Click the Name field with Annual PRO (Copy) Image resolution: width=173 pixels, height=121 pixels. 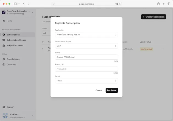pyautogui.click(x=87, y=57)
